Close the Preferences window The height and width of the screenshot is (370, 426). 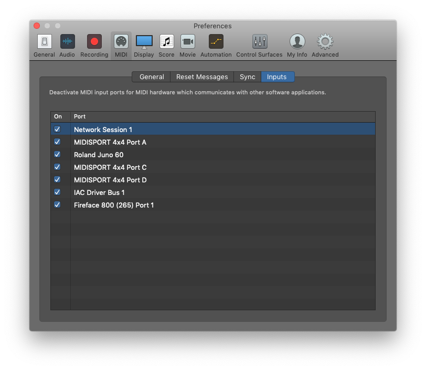pyautogui.click(x=37, y=26)
